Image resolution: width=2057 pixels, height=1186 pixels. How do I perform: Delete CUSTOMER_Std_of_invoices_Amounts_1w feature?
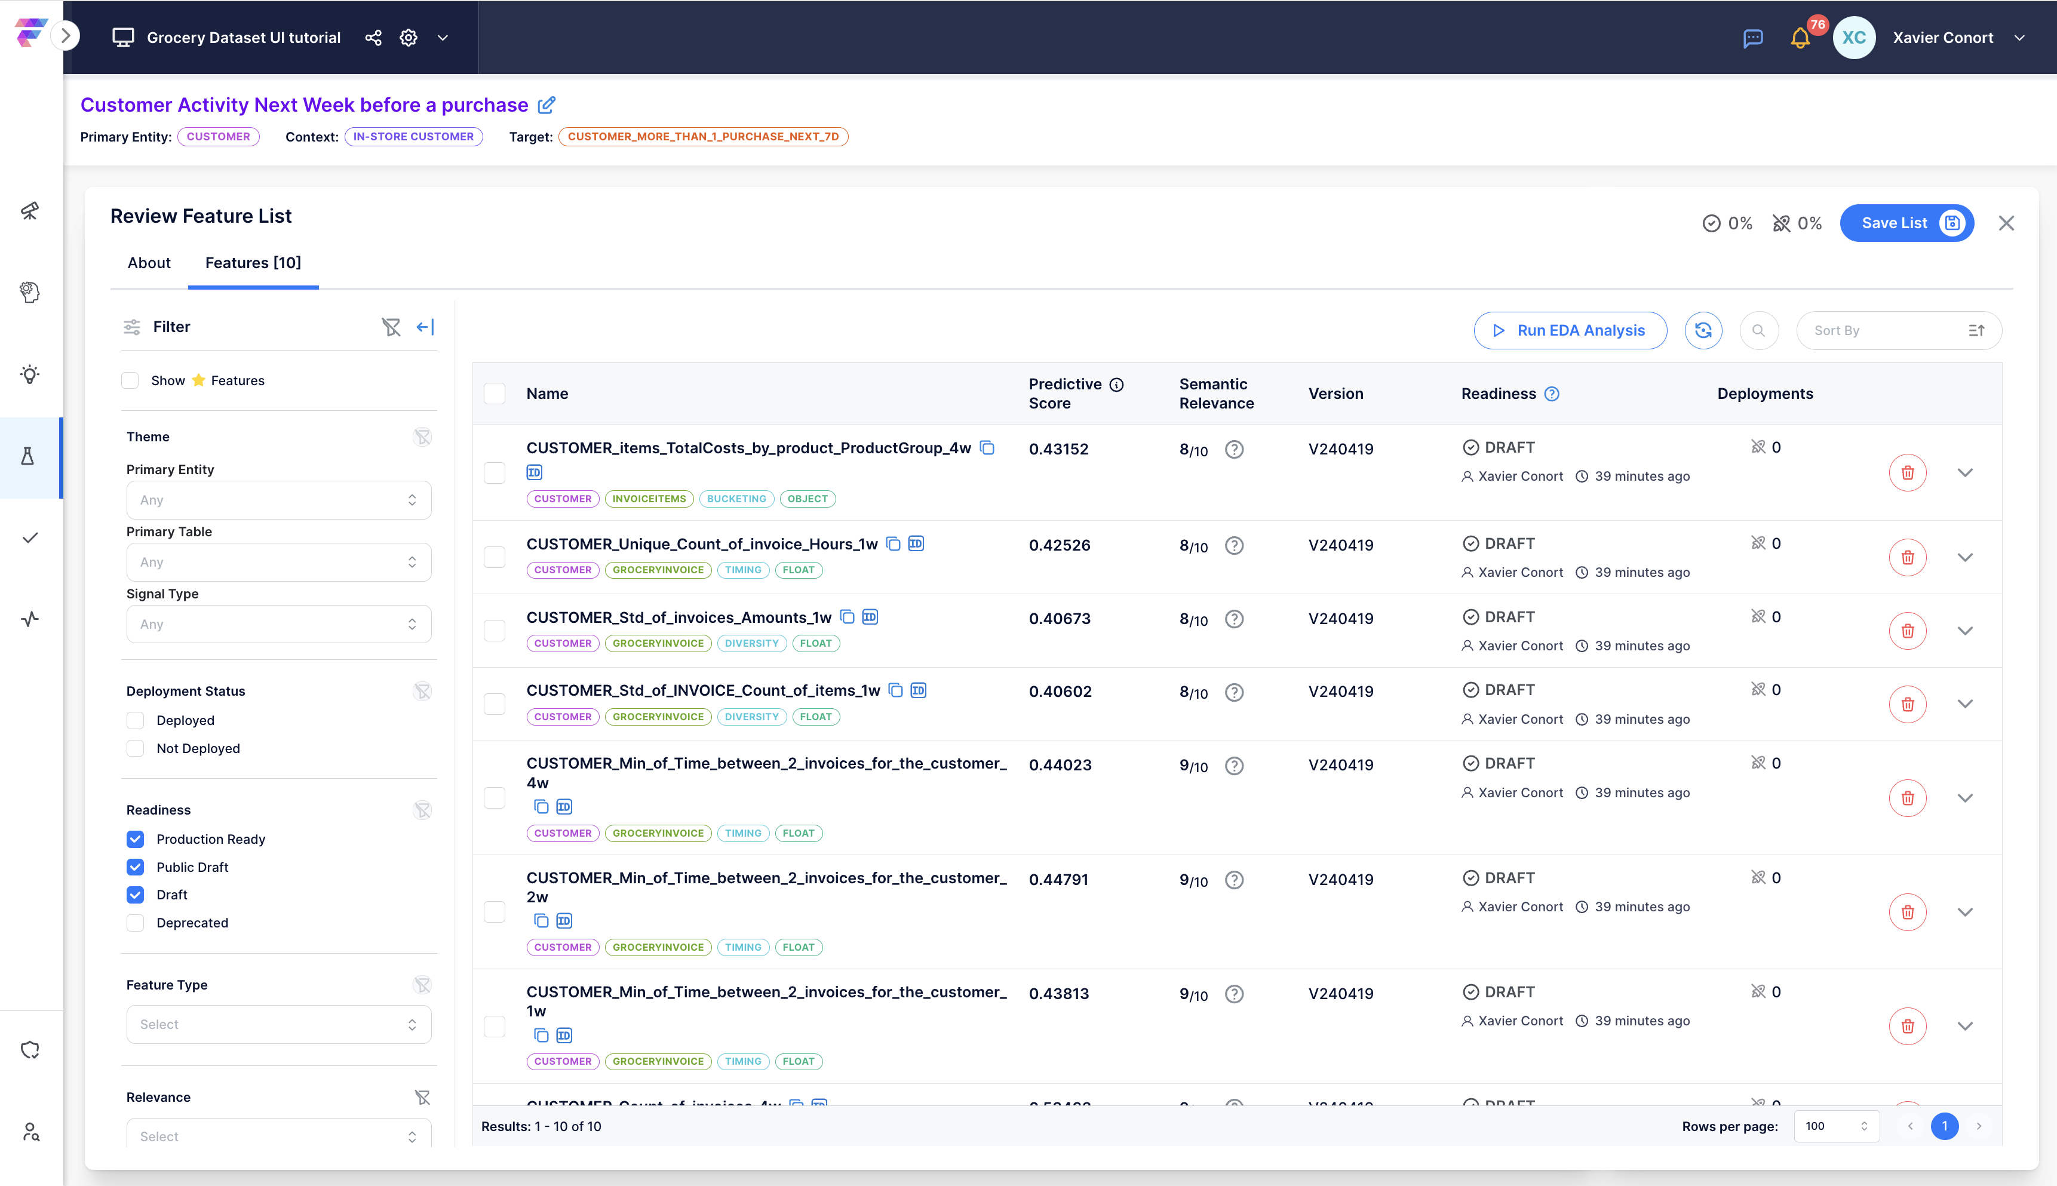click(x=1907, y=631)
